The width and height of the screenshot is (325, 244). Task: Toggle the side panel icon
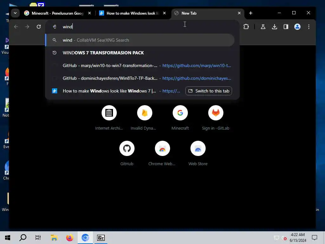click(x=286, y=27)
